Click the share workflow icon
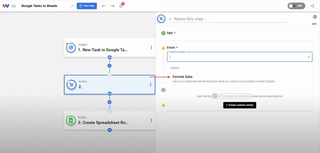 312,6
